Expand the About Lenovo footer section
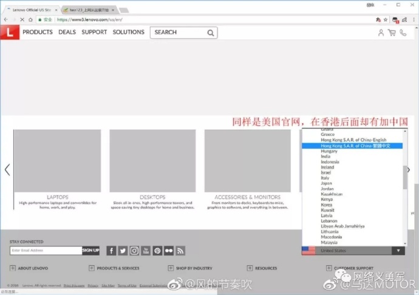419x295 pixels. point(13,268)
